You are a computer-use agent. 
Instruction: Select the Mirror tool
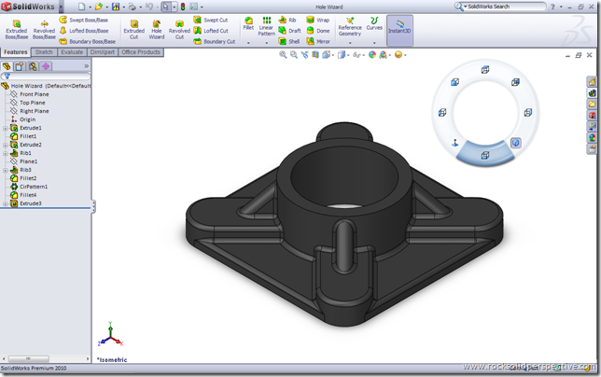[318, 41]
